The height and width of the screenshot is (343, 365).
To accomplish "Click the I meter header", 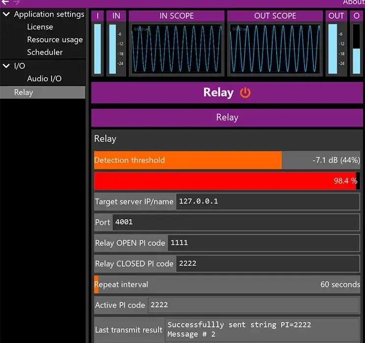I will tap(98, 16).
